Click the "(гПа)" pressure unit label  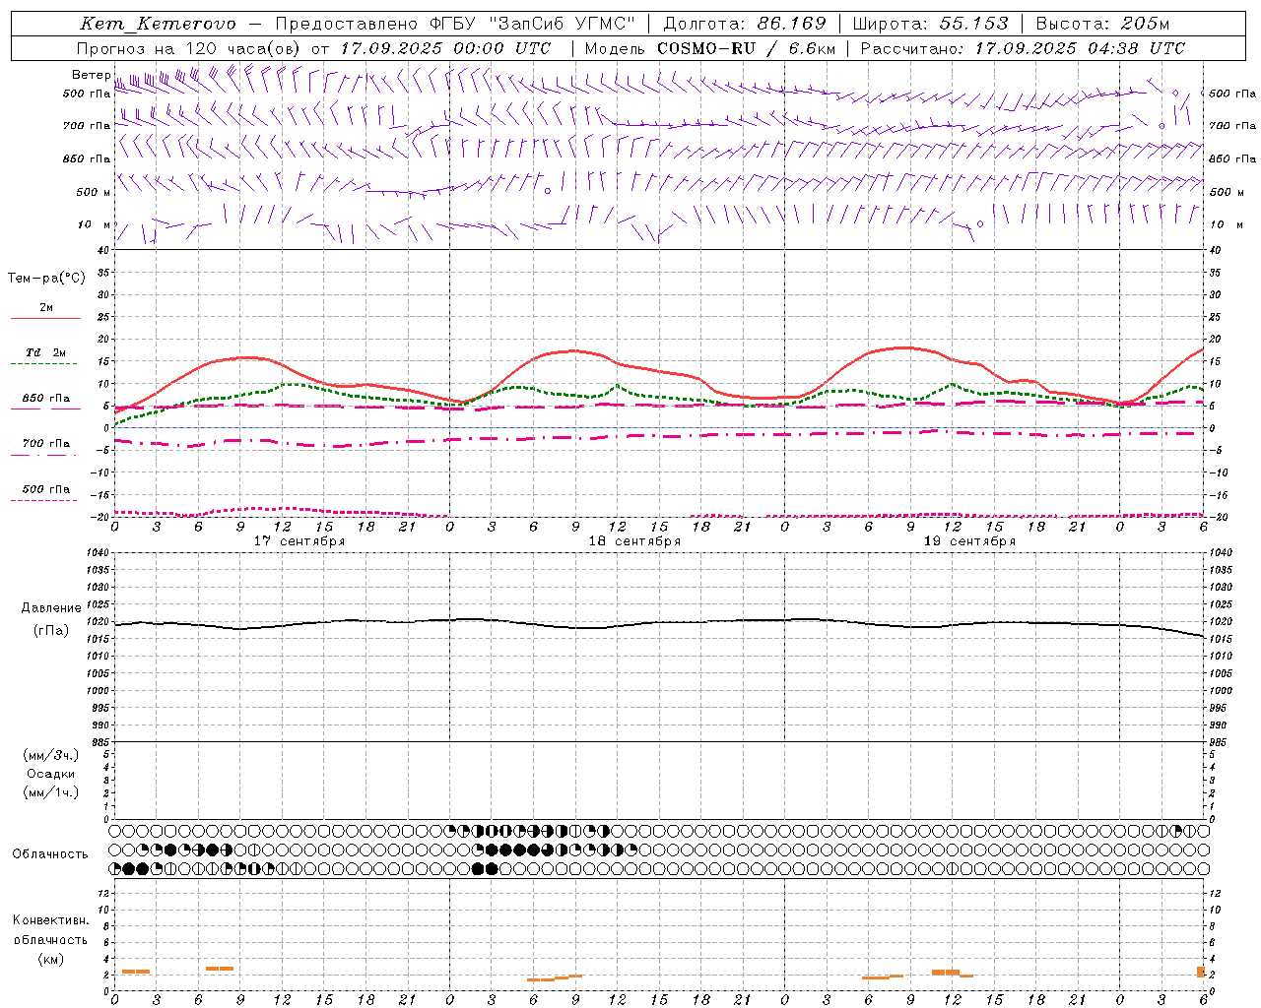point(51,630)
